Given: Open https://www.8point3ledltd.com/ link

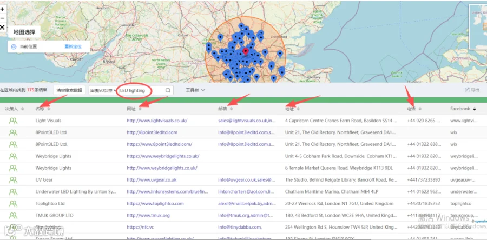Looking at the screenshot, I should pos(159,144).
